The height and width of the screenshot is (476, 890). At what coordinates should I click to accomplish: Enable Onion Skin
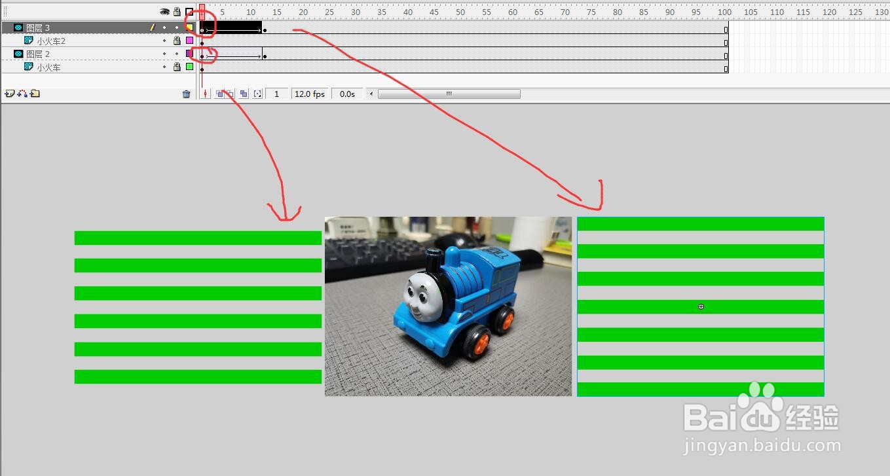click(220, 94)
